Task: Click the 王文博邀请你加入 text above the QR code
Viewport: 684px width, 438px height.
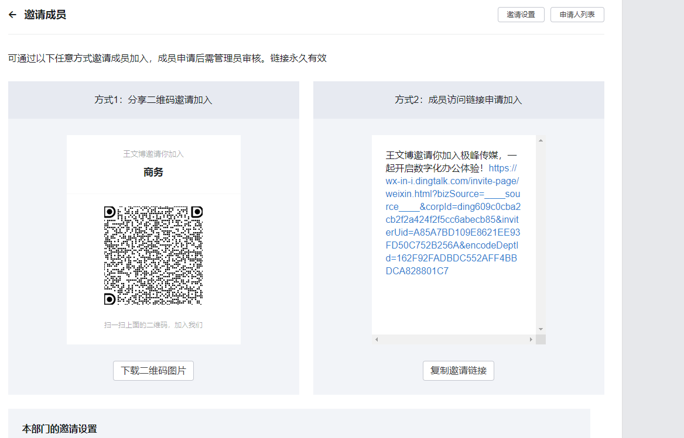Action: (x=153, y=154)
